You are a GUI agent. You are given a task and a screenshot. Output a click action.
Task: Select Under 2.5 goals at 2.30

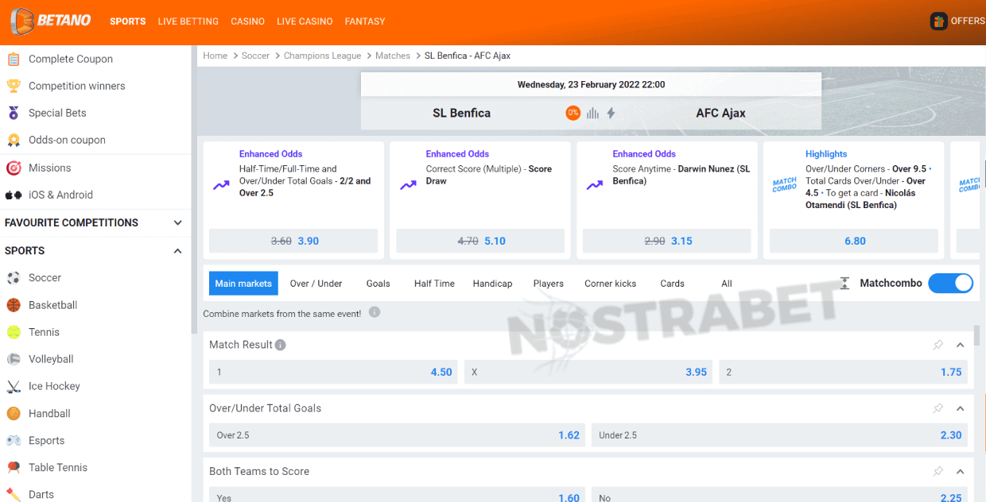(x=779, y=434)
